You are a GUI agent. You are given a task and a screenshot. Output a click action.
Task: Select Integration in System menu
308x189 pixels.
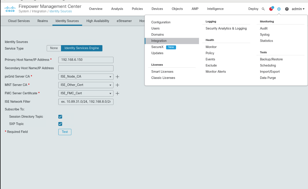(x=172, y=41)
